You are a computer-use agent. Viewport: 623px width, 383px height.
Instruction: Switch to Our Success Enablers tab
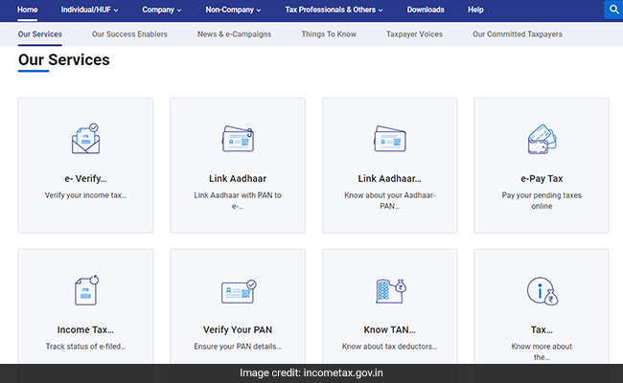point(129,34)
